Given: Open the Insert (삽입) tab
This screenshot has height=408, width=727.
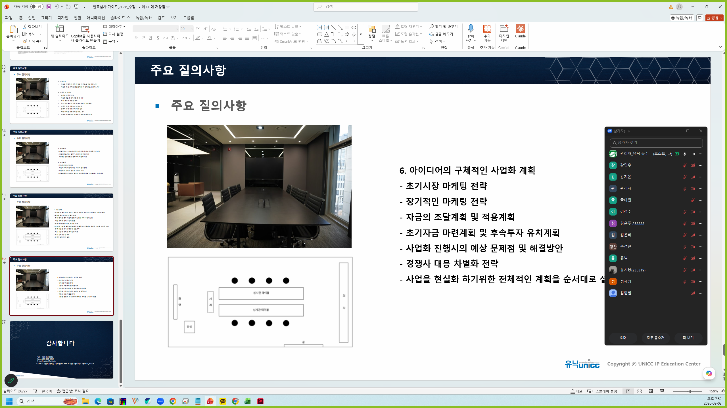Looking at the screenshot, I should click(32, 18).
